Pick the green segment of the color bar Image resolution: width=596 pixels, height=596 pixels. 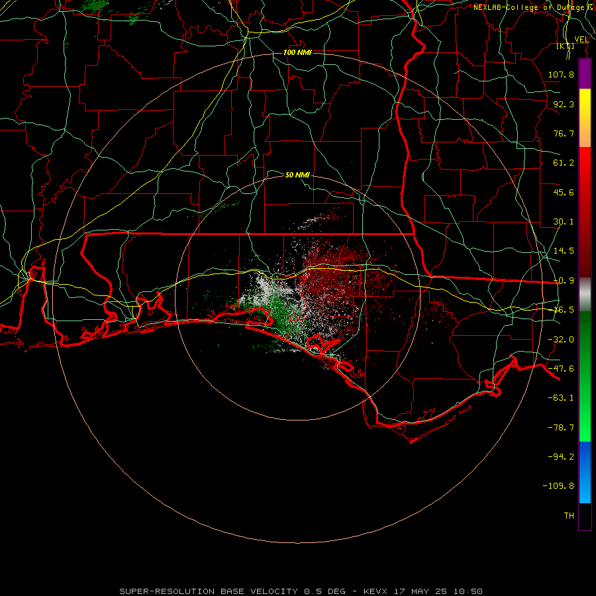585,376
